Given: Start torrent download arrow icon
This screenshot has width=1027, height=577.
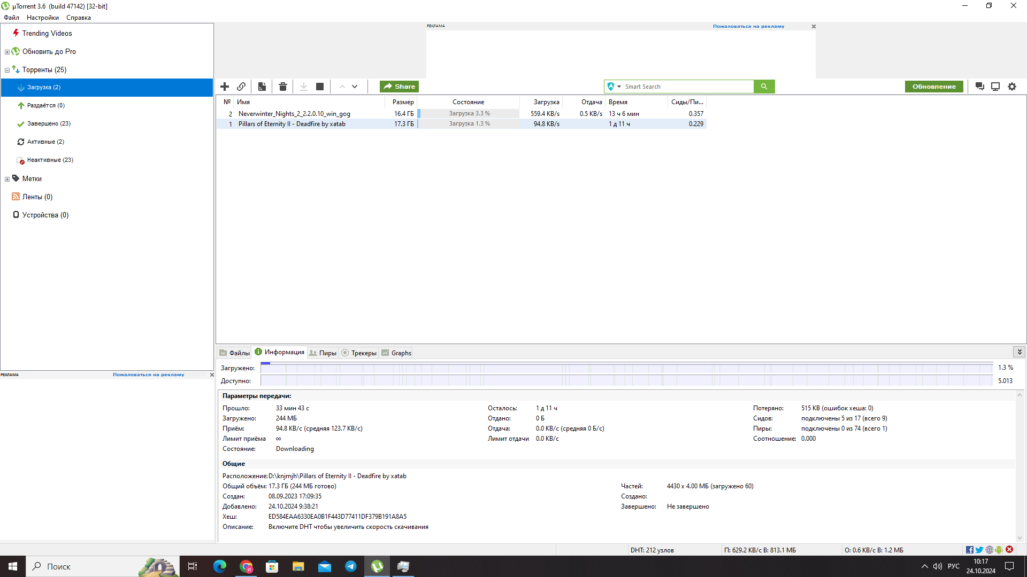Looking at the screenshot, I should coord(304,87).
